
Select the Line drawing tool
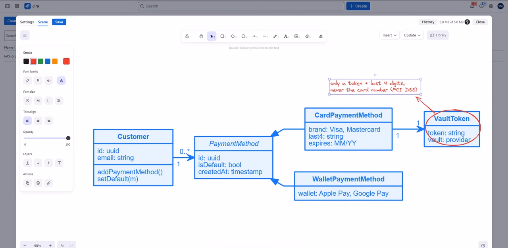[265, 36]
